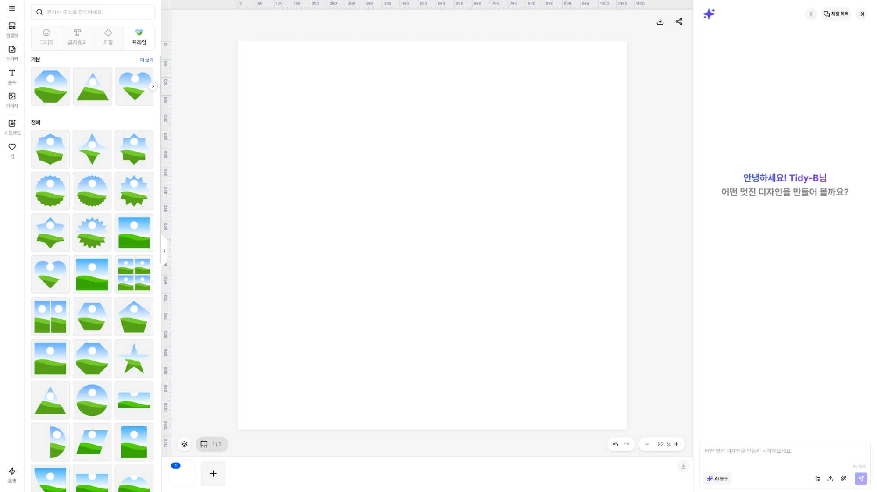Switch to the 글자효과 tab
Viewport: 877px width, 492px height.
77,37
